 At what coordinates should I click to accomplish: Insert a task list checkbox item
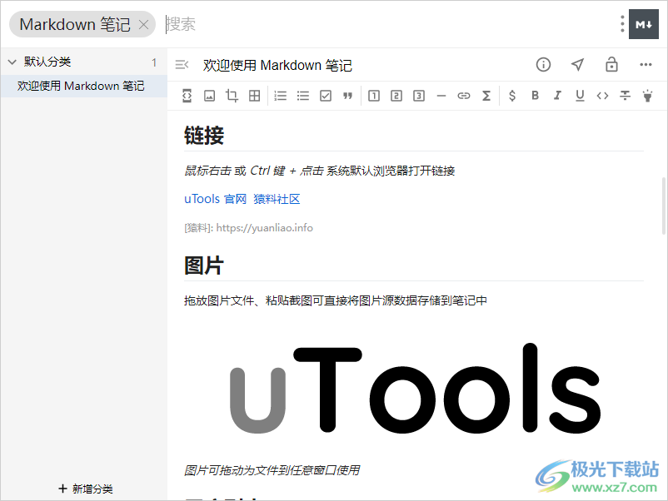pyautogui.click(x=326, y=96)
